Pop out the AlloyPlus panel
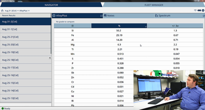Image resolution: width=205 pixels, height=110 pixels. (101, 16)
